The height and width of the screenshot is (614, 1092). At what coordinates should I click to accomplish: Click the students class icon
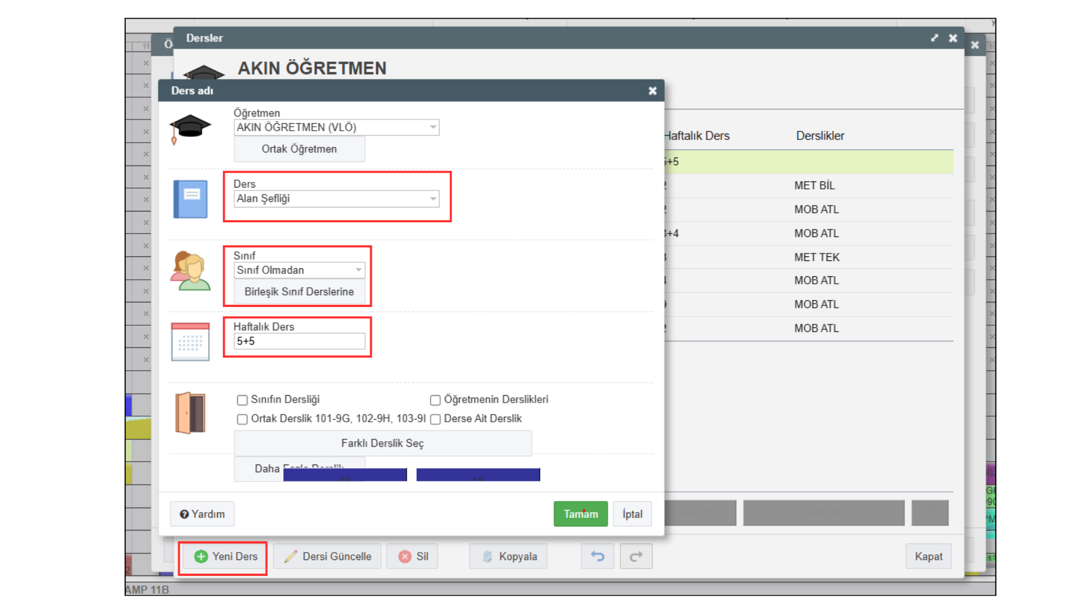click(x=190, y=271)
